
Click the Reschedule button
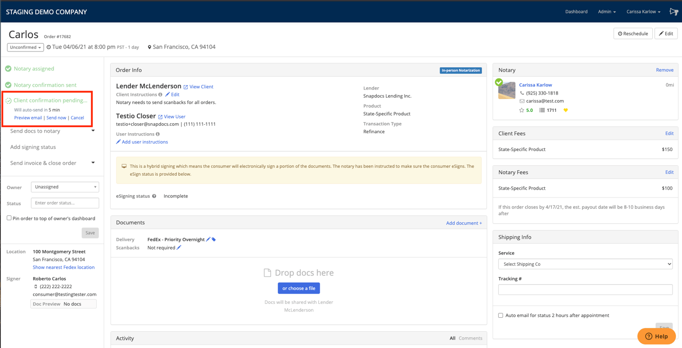[632, 33]
